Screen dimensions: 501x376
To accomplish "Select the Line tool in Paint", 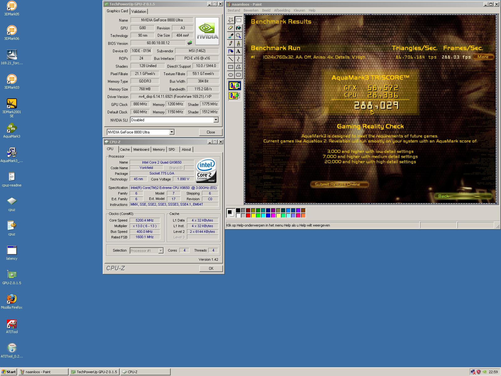I will 231,59.
